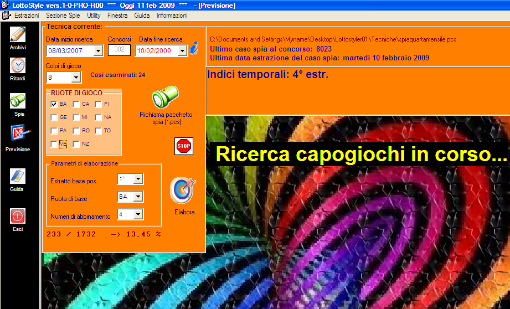Toggle the NZ wheel checkbox

76,144
